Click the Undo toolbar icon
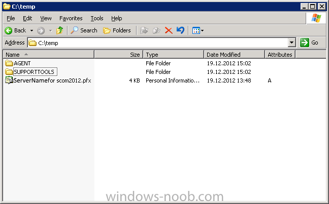 180,30
